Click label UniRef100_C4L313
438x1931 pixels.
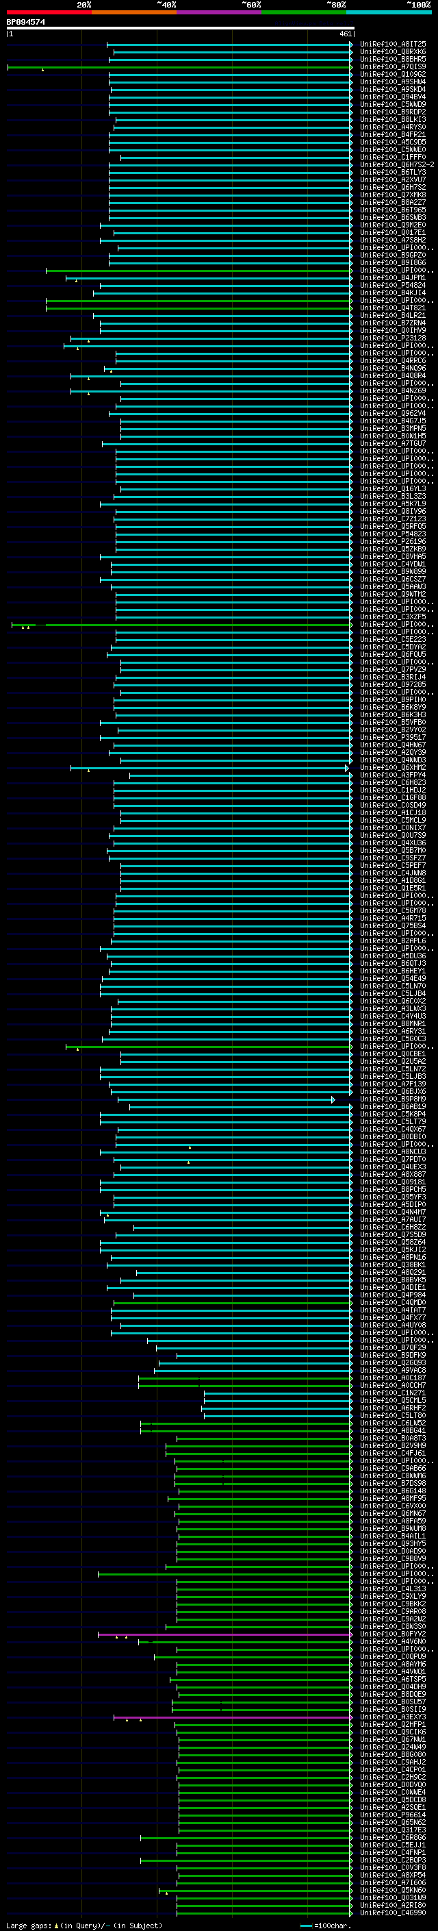coord(392,1589)
